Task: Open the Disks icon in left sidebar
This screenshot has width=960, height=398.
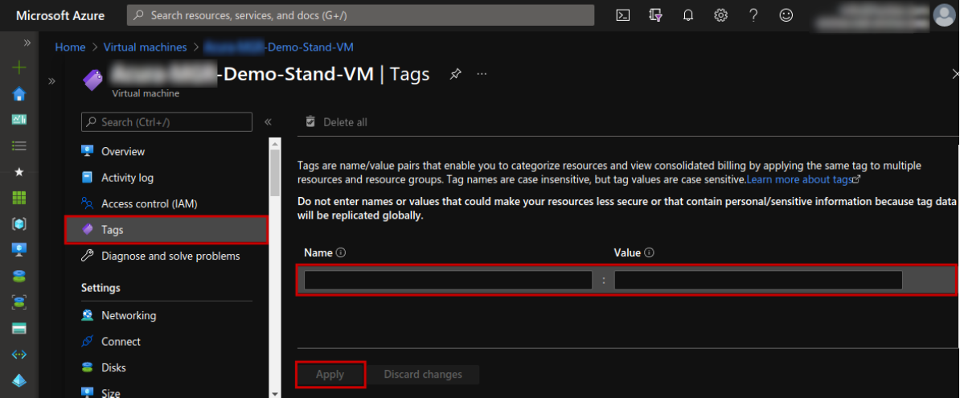Action: pyautogui.click(x=19, y=276)
